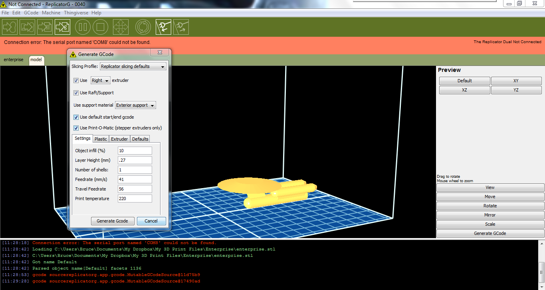Click the Feedrate (mm/s) field
545x290 pixels.
(x=135, y=179)
